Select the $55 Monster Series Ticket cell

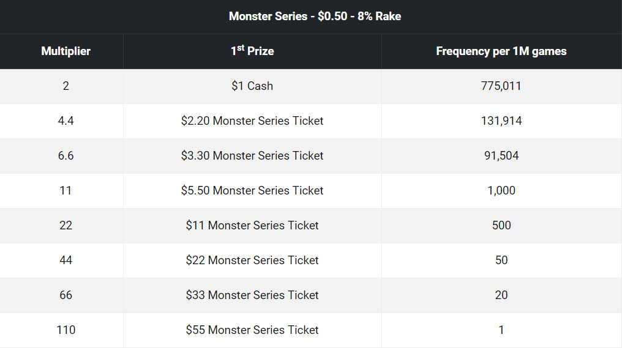pyautogui.click(x=252, y=330)
